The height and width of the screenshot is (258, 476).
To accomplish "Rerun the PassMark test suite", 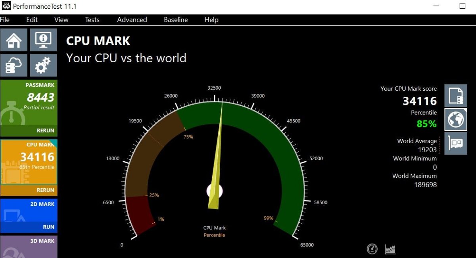I will [46, 130].
